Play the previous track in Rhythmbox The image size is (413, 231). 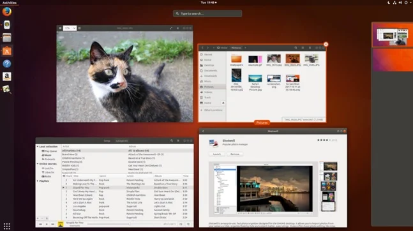40,224
